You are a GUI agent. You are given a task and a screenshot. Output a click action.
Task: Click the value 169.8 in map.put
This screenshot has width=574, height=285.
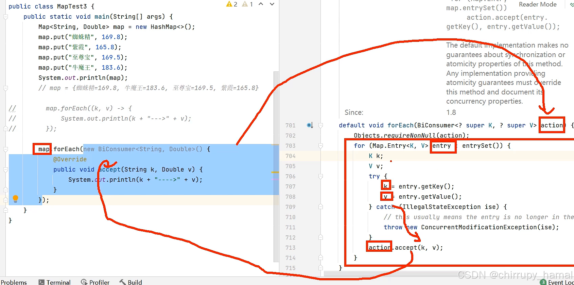point(111,37)
